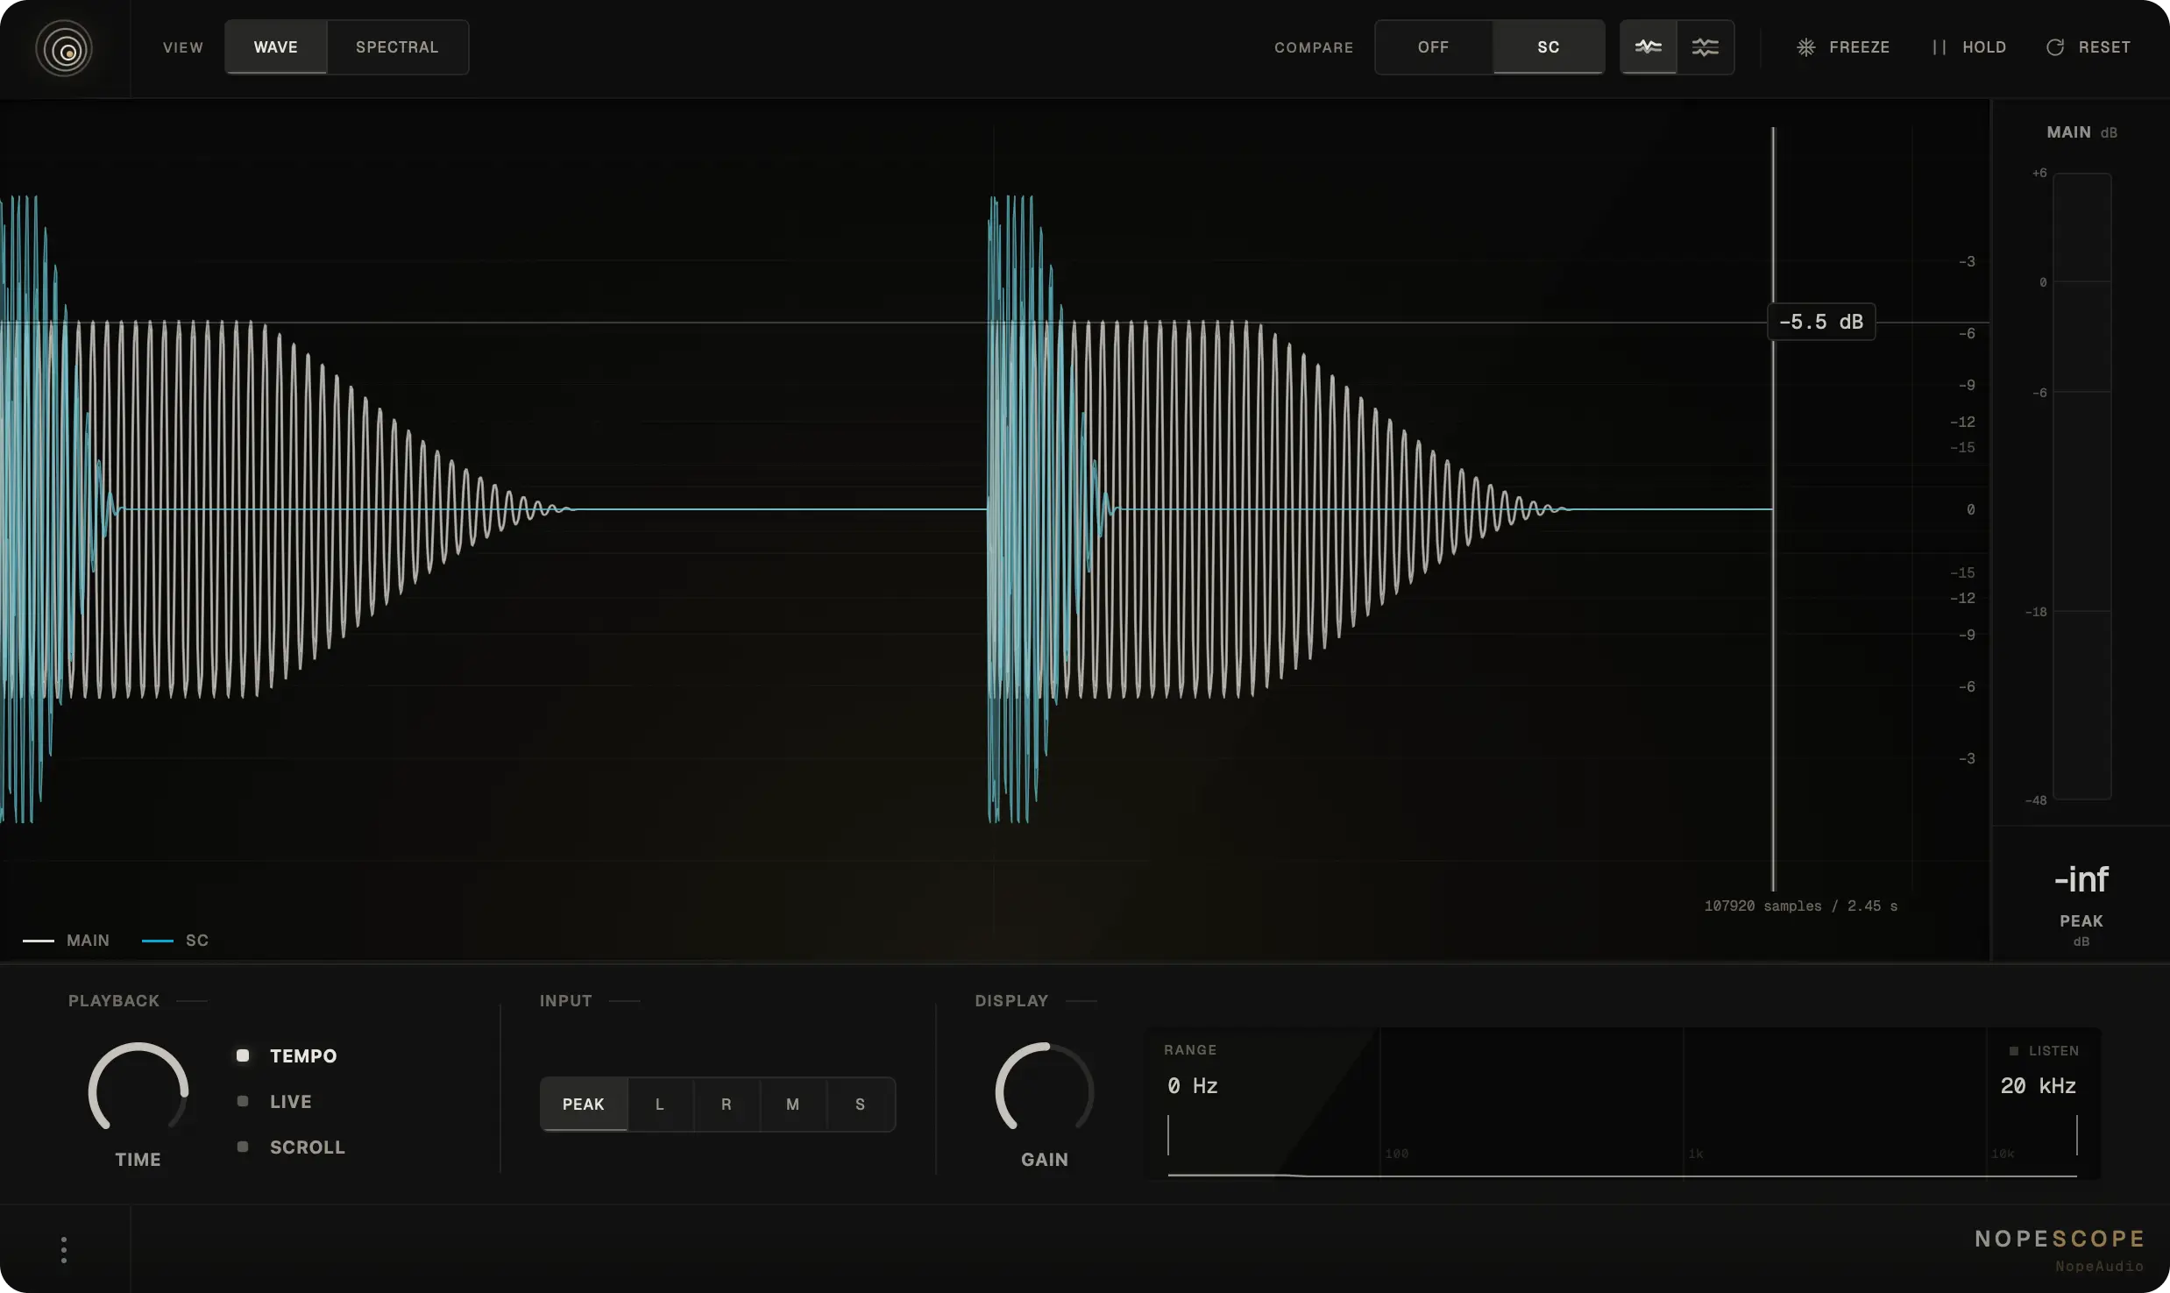Select the stacked waveform display icon
This screenshot has width=2170, height=1293.
point(1706,47)
